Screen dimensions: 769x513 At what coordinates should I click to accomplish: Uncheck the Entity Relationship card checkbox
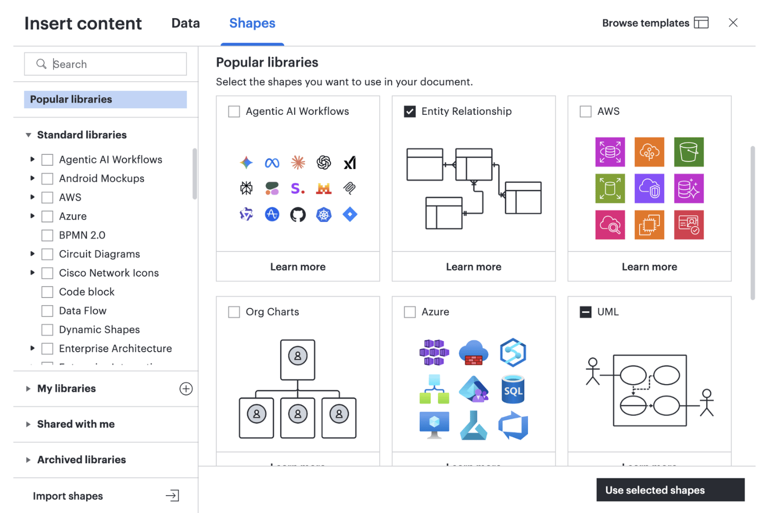point(410,111)
